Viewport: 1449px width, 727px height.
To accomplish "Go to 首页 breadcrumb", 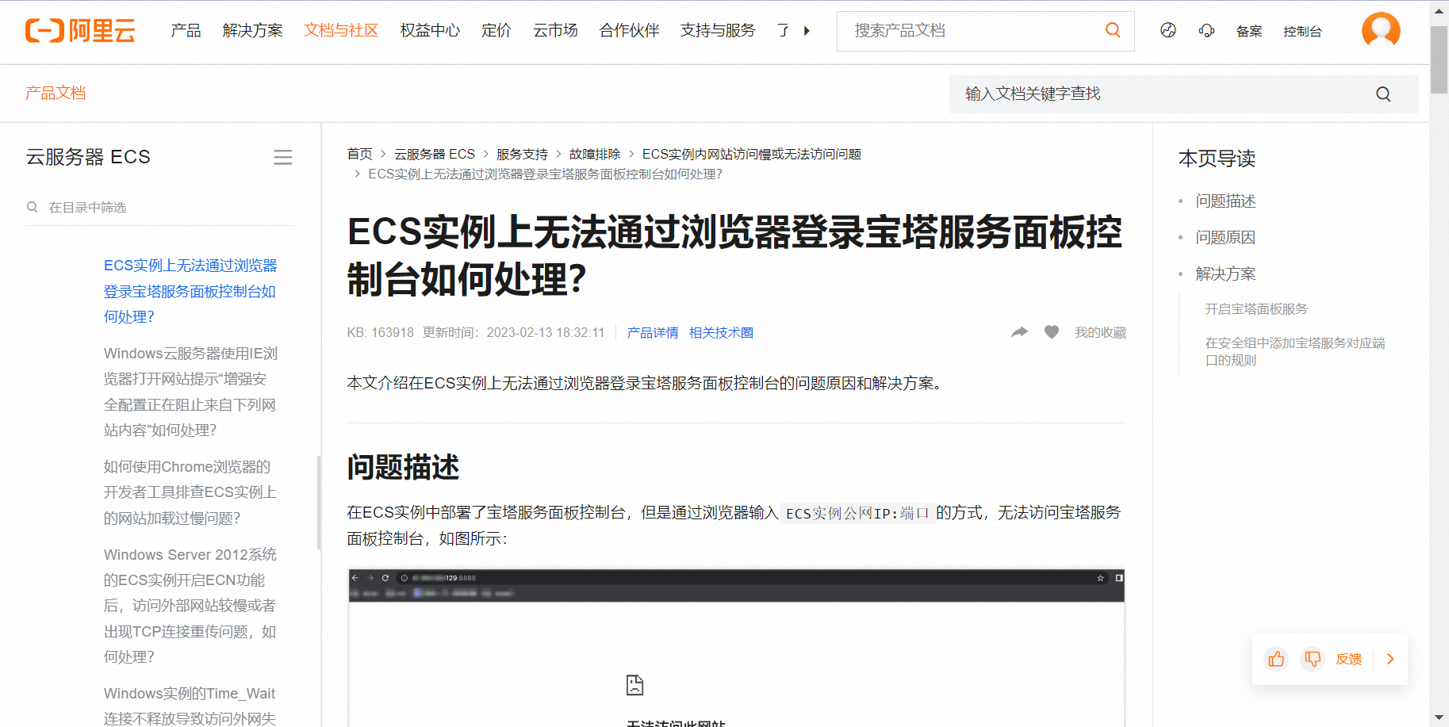I will coord(359,154).
